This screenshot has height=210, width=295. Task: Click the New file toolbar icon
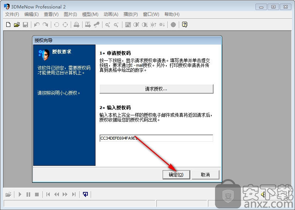8,25
